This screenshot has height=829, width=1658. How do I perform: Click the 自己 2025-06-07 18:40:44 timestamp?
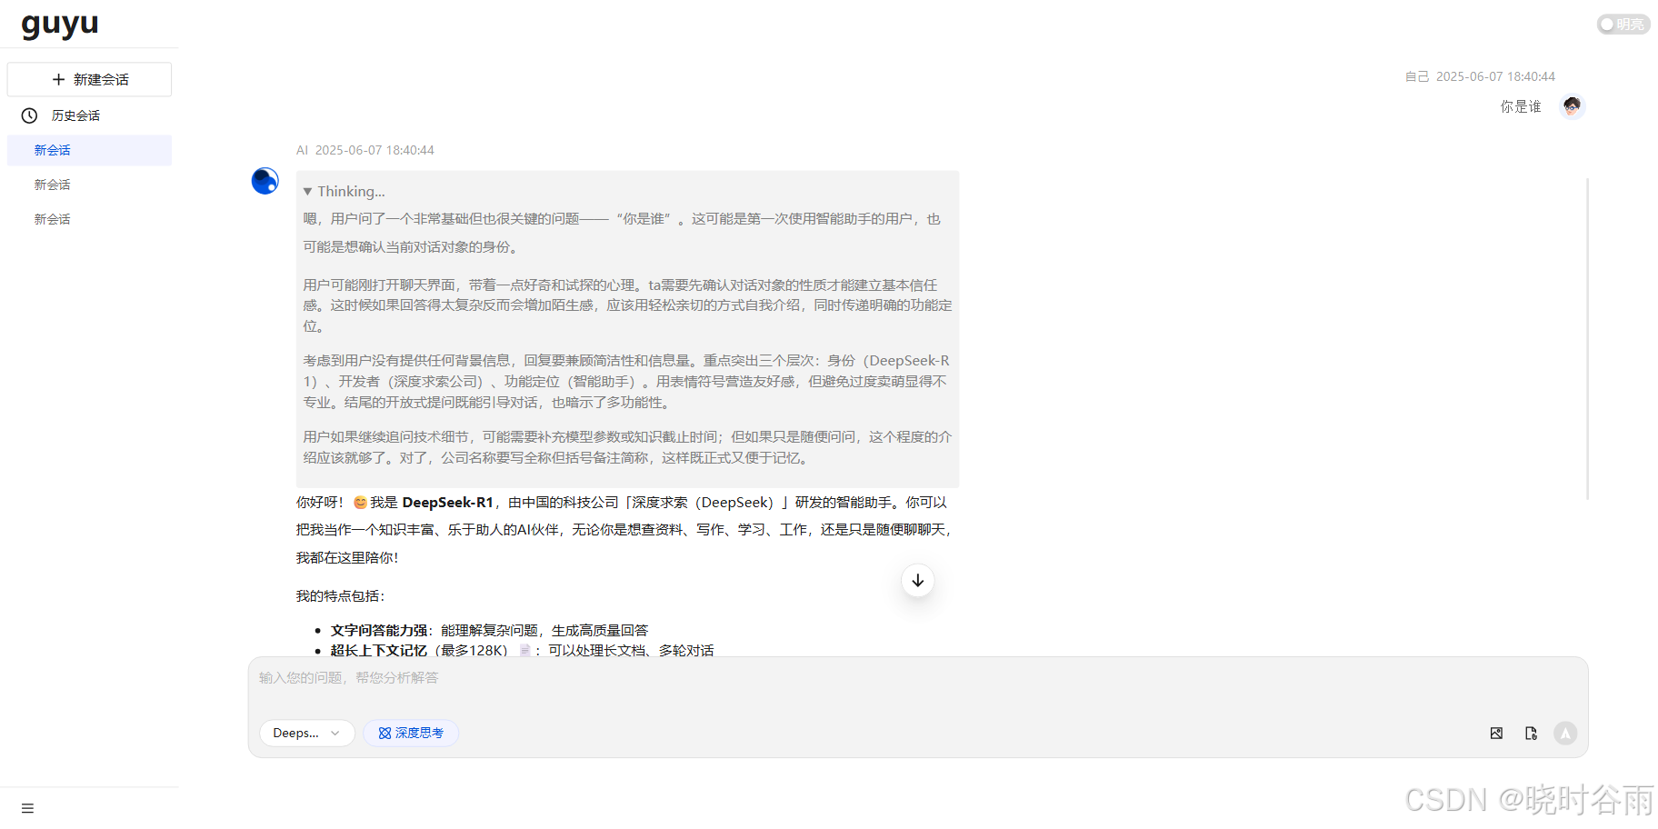(1480, 76)
